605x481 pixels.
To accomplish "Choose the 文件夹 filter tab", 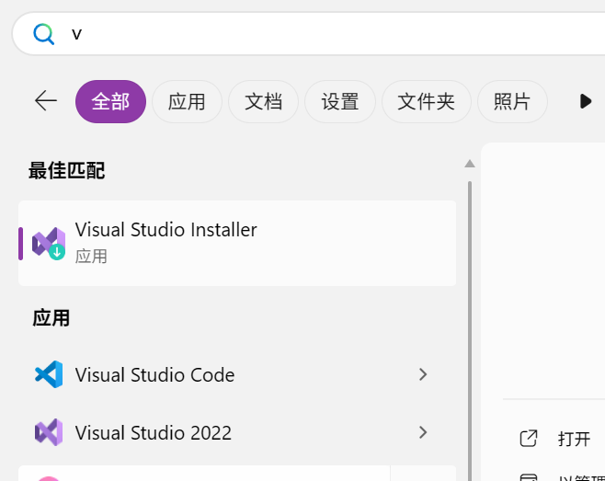I will (x=427, y=102).
